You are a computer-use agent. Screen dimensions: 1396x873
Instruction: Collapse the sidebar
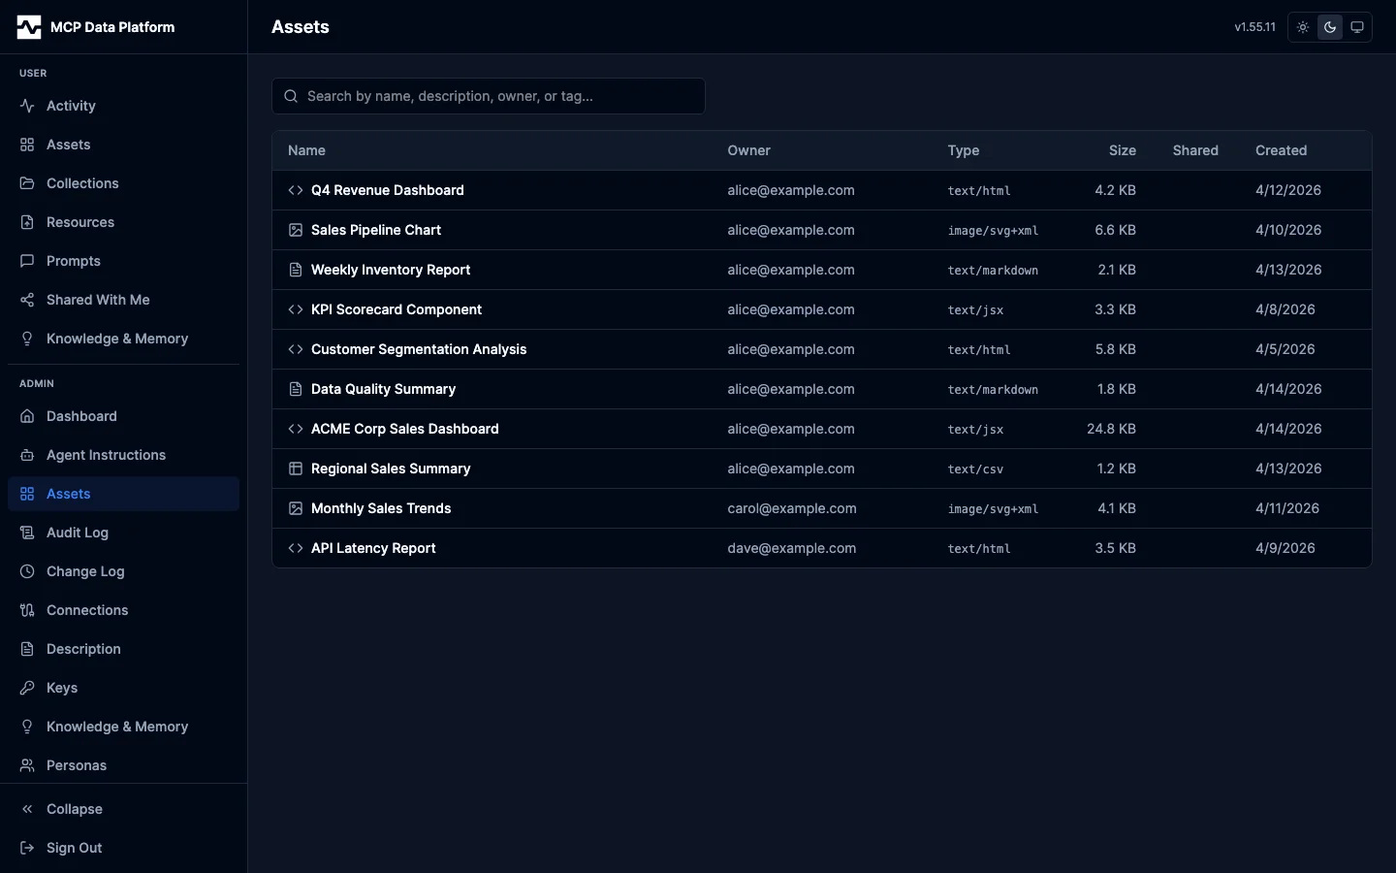point(75,809)
